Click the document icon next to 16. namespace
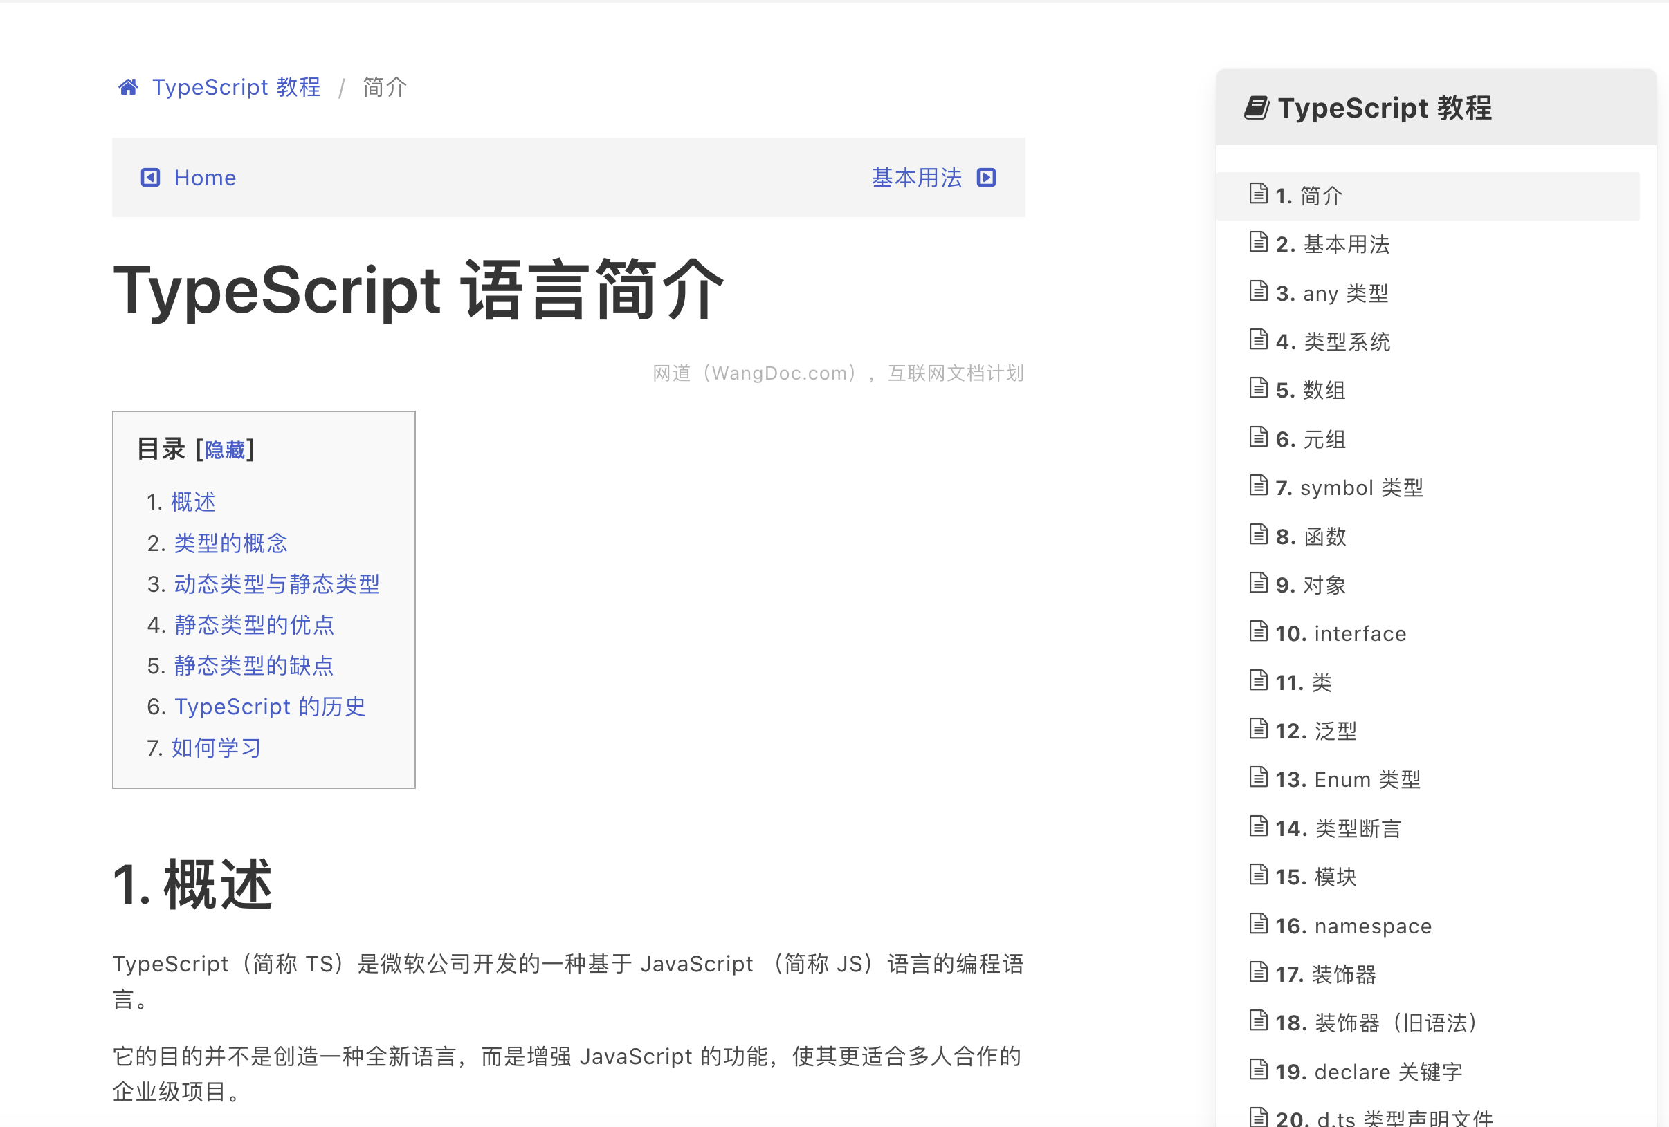Screen dimensions: 1669x1127 [1259, 924]
